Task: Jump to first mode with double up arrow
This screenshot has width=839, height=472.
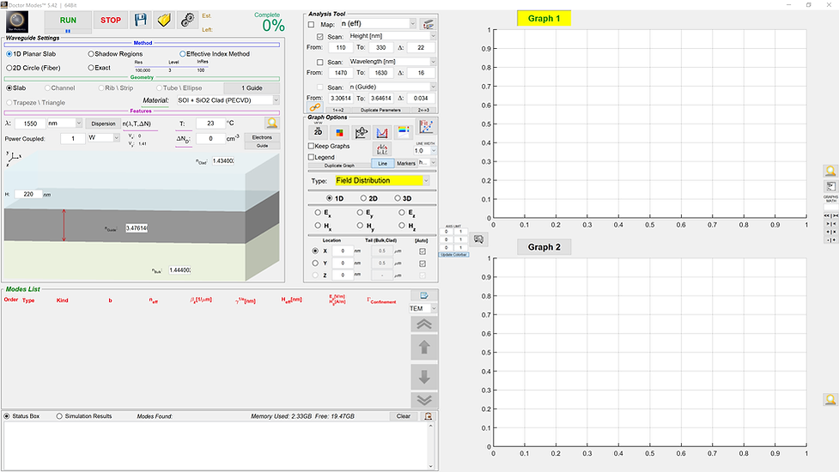Action: (424, 324)
